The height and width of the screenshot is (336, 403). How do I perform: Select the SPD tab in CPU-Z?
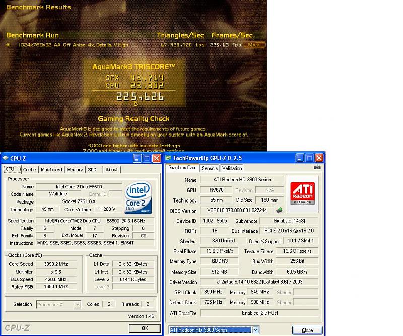(92, 170)
